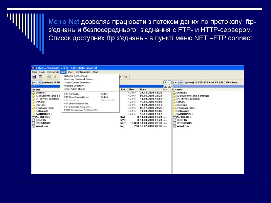Open the Start menu in menu bar
Image resolution: width=271 pixels, height=203 pixels.
pos(96,72)
